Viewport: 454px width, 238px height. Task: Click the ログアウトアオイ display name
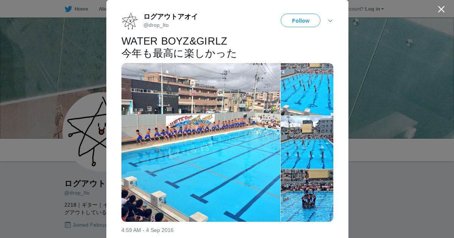click(170, 17)
